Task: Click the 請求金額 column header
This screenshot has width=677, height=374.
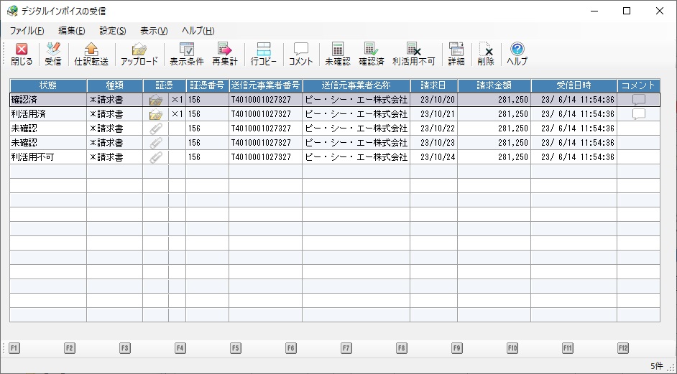Action: pos(494,85)
